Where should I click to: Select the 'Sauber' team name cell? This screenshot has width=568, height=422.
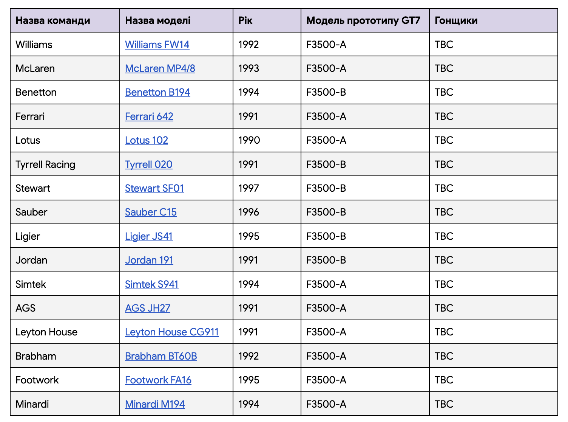tap(65, 212)
